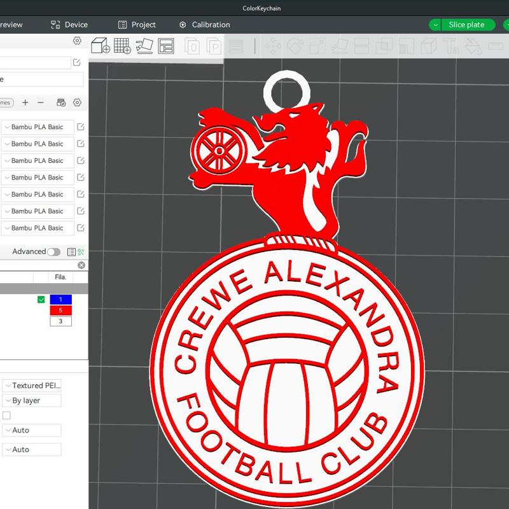Click the Arrange all objects icon
509x509 pixels.
(166, 46)
